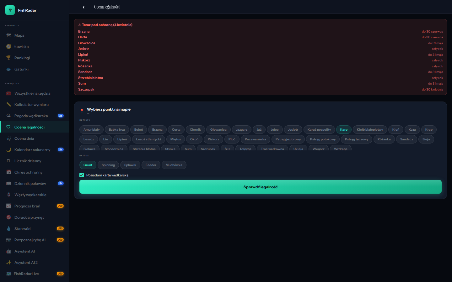The height and width of the screenshot is (282, 452).
Task: Open Prognoza brań PRO feature
Action: [27, 206]
